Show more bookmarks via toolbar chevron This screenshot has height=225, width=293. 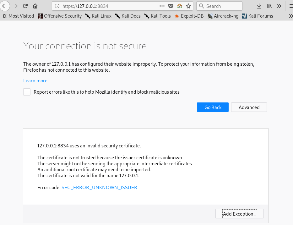tap(290, 16)
